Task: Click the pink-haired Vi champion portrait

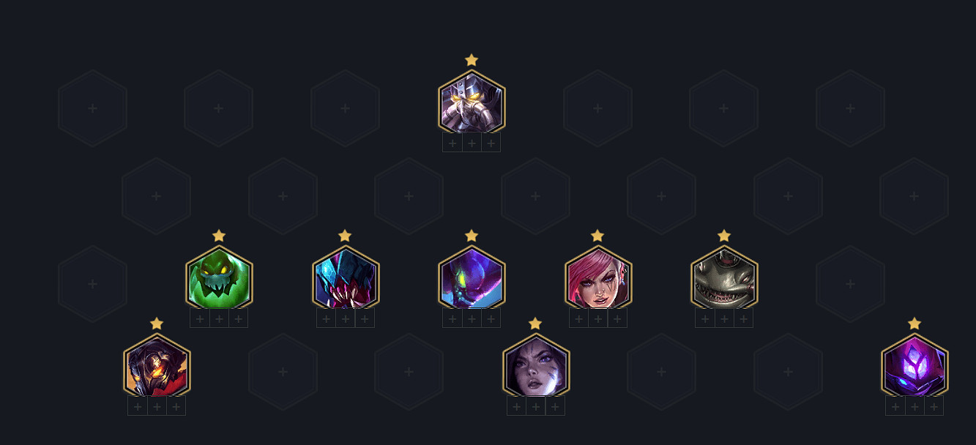Action: pyautogui.click(x=598, y=278)
